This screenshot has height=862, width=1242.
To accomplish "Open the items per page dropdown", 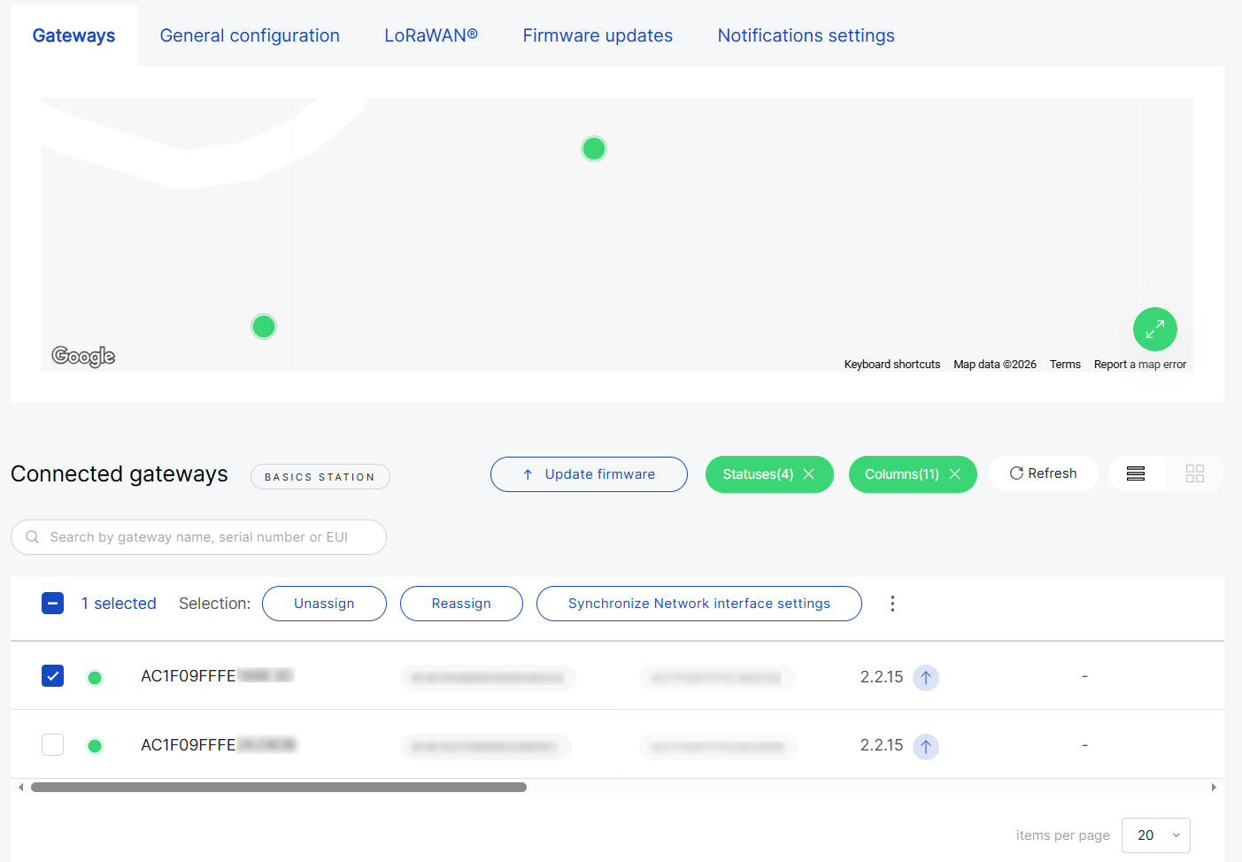I will click(1155, 835).
